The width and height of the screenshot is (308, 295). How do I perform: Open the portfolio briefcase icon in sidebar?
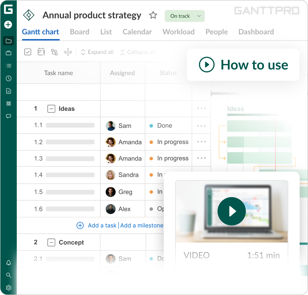pos(9,53)
